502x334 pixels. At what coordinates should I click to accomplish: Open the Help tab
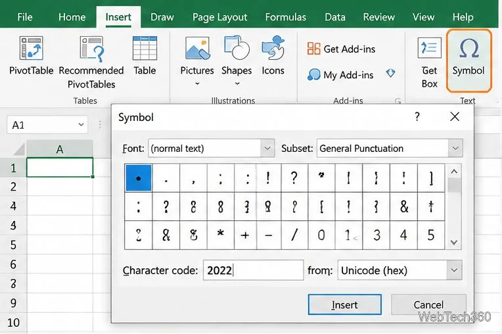click(463, 16)
